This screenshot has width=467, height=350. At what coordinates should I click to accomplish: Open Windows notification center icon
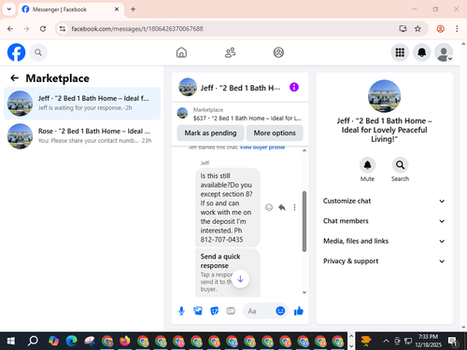tap(453, 342)
